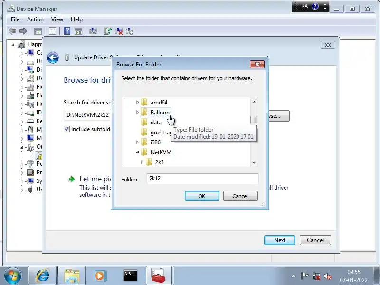Open Internet Explorer from the taskbar

[x=42, y=275]
